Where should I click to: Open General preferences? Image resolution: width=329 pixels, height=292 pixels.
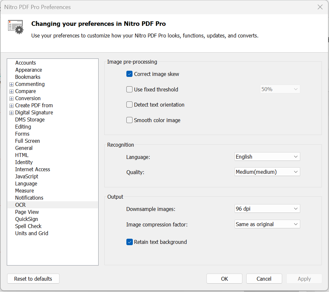(x=24, y=148)
